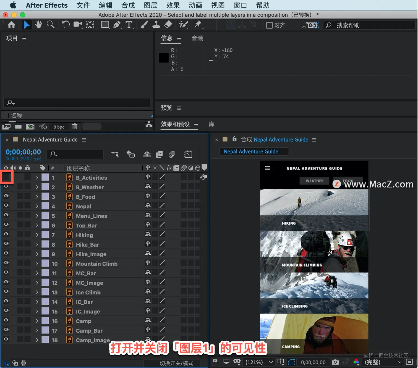The image size is (418, 368).
Task: Select the Eraser tool
Action: click(168, 25)
